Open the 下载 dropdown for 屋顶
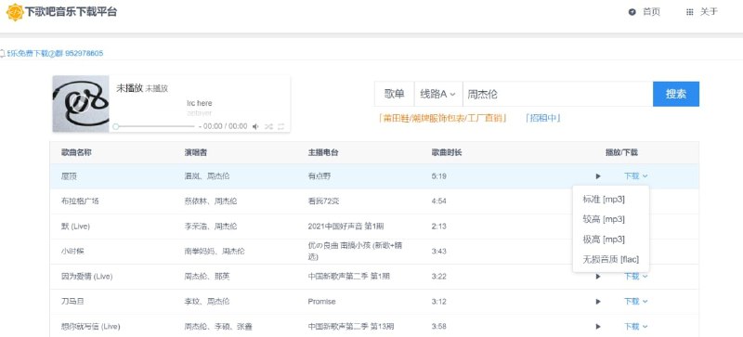Viewport: 743px width, 337px height. click(636, 176)
